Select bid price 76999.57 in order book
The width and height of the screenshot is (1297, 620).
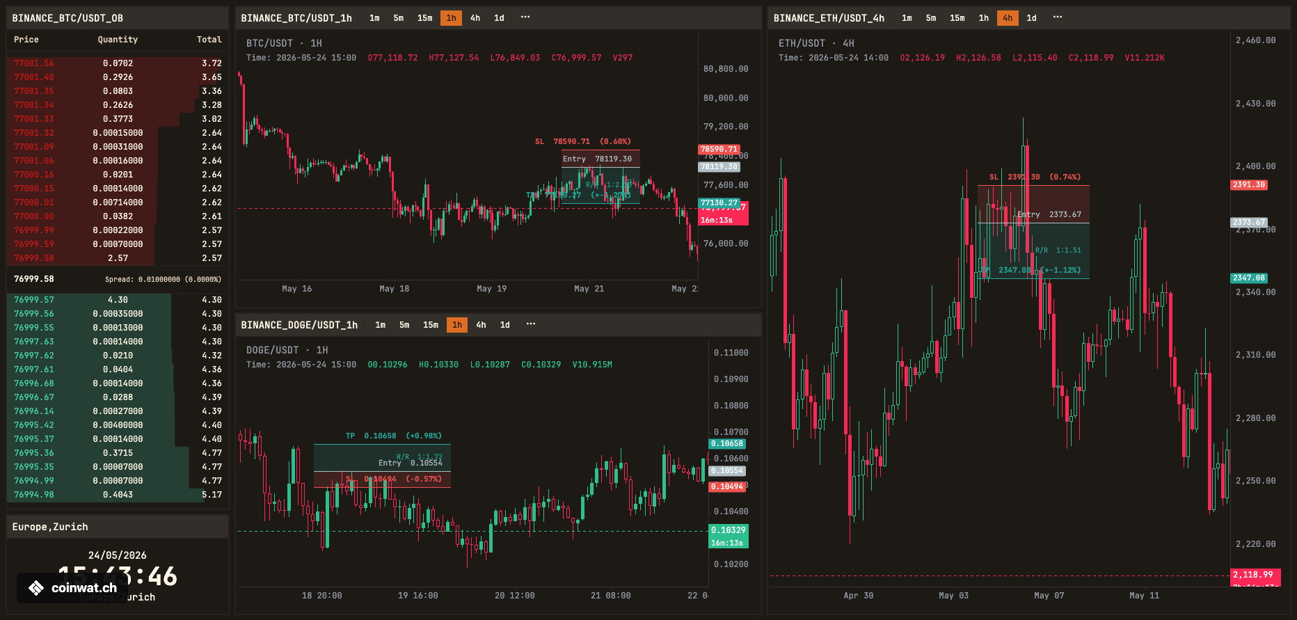tap(34, 300)
